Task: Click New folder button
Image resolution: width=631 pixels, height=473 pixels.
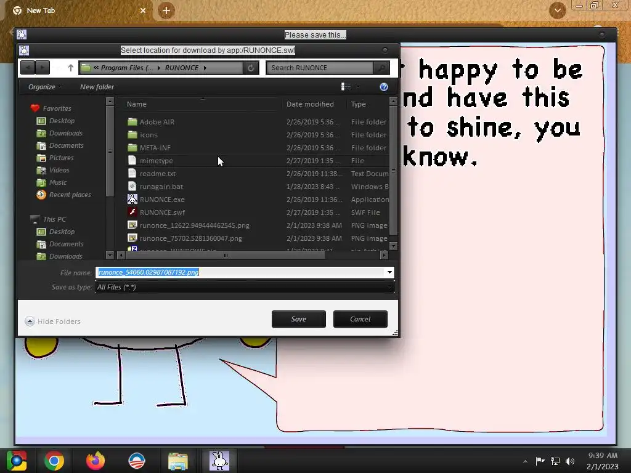Action: 97,87
